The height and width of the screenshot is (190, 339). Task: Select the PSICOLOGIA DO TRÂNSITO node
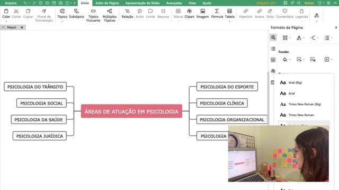pos(35,87)
